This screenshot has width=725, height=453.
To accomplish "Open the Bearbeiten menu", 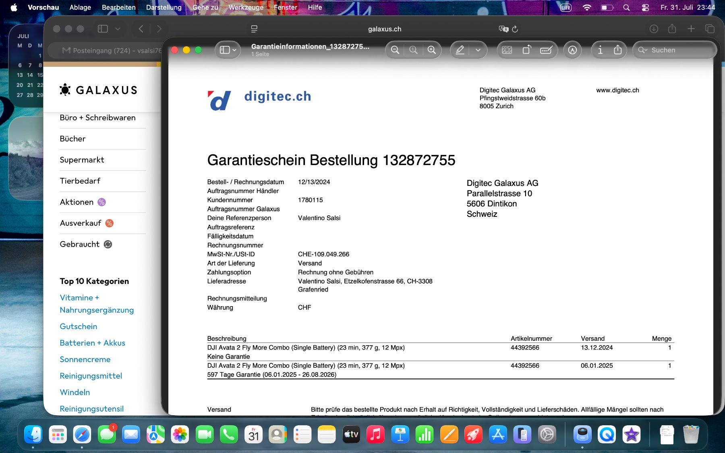I will coord(118,7).
